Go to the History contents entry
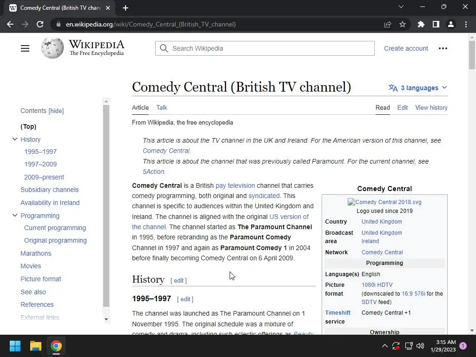The height and width of the screenshot is (357, 476). (30, 139)
